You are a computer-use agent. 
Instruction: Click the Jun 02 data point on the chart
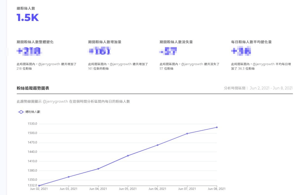(x=39, y=186)
